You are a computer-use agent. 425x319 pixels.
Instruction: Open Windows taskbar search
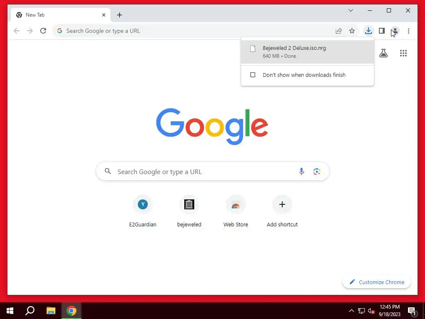pyautogui.click(x=30, y=311)
